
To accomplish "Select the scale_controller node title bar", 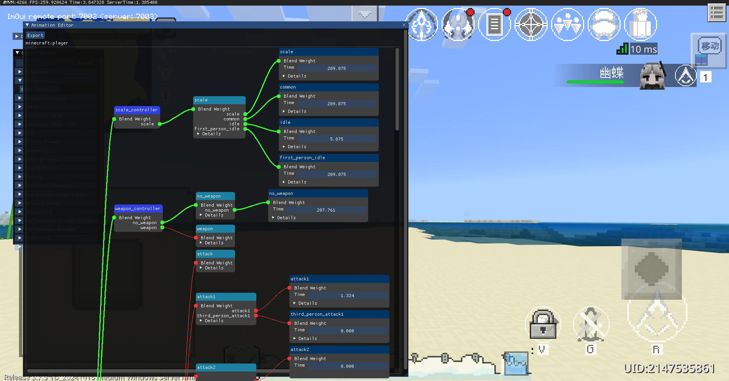I will (137, 110).
